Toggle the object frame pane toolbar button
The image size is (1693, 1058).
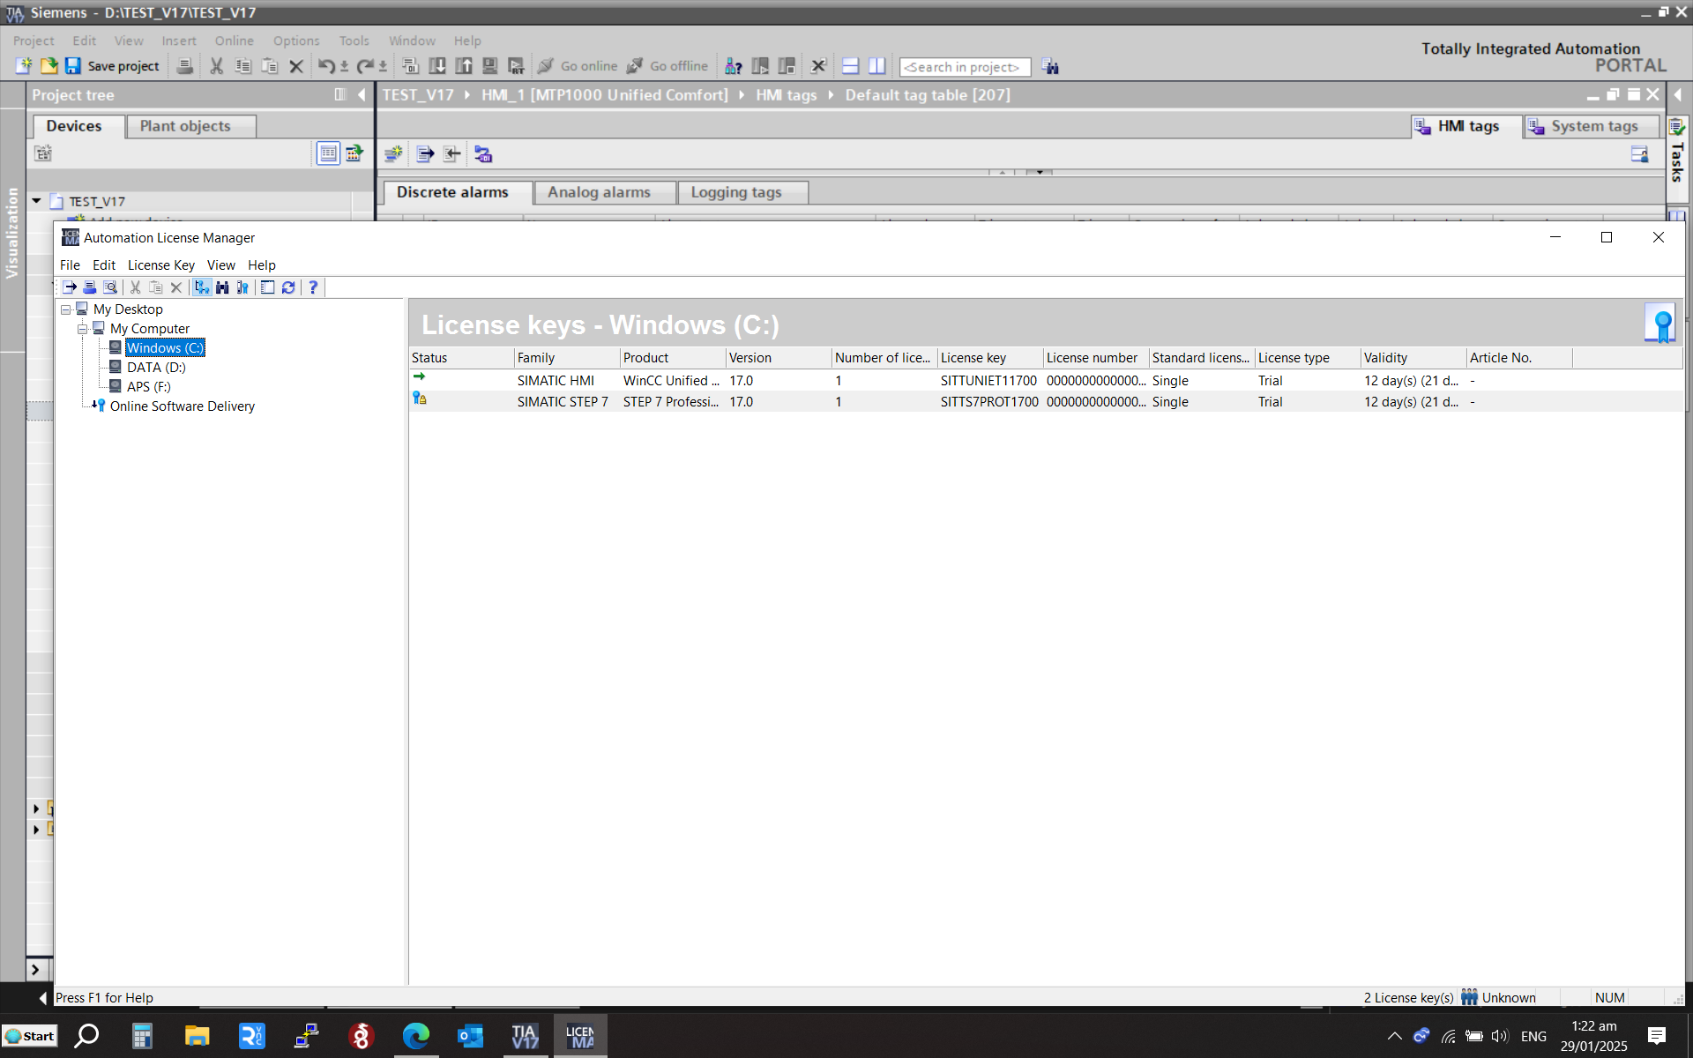coord(267,287)
